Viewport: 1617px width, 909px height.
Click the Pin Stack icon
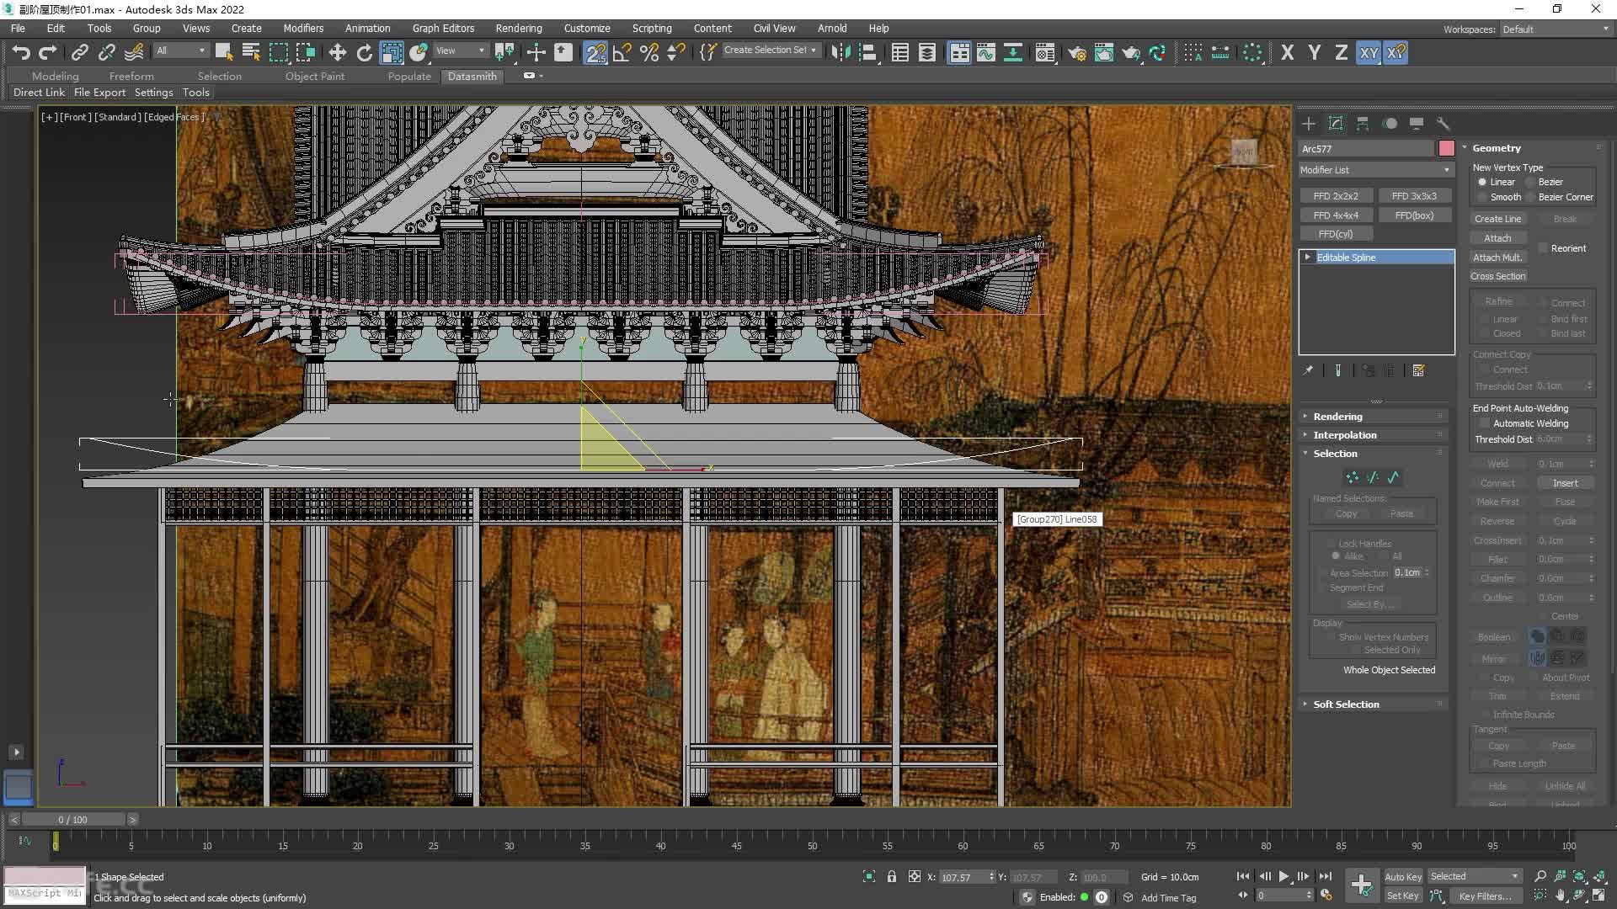pos(1308,370)
